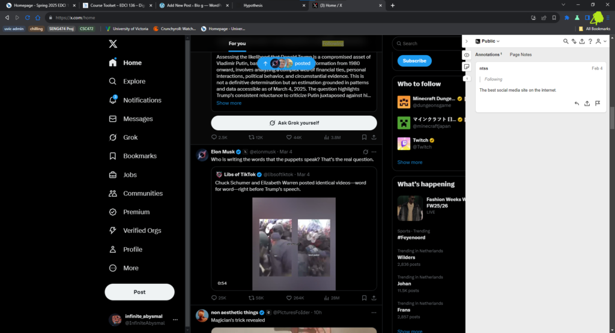Like the Elon Musk post with 264K likes

coord(295,298)
